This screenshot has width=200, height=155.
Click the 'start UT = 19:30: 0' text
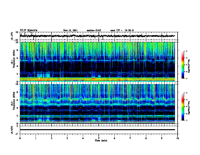coord(122,30)
